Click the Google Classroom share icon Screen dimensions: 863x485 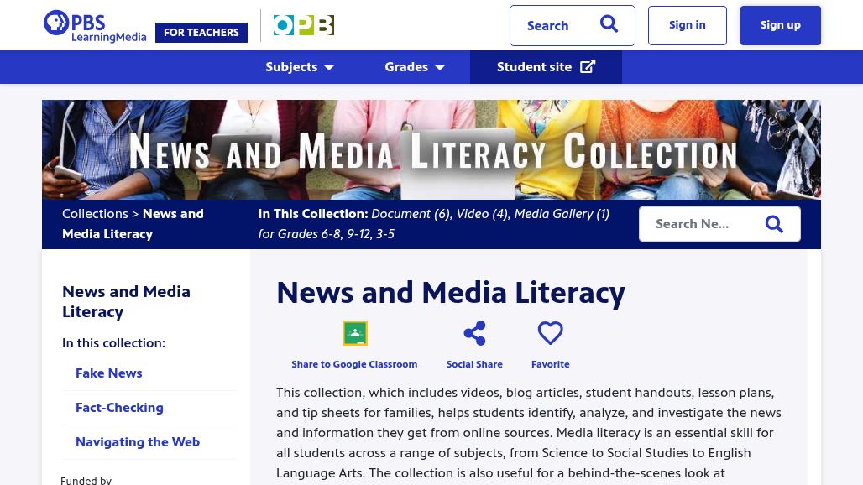354,333
